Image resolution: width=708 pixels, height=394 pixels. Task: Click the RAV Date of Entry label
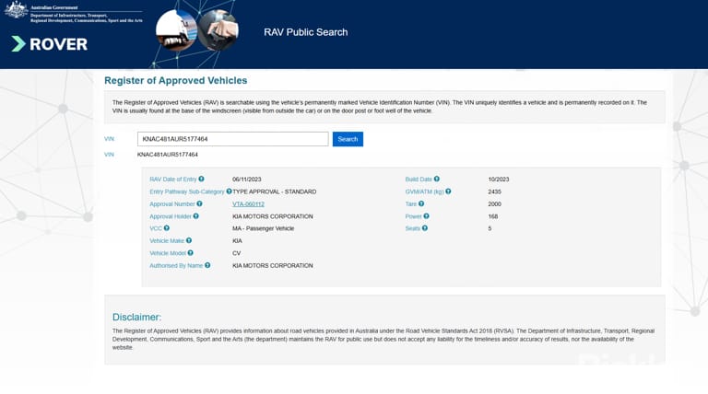pos(173,180)
